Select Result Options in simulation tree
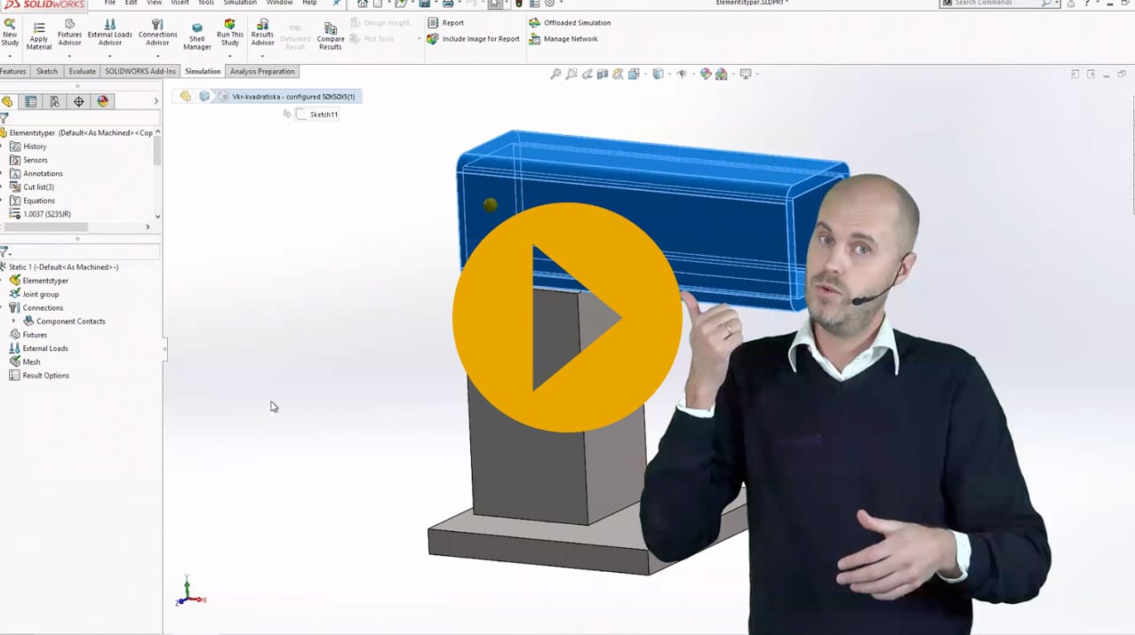 tap(45, 376)
